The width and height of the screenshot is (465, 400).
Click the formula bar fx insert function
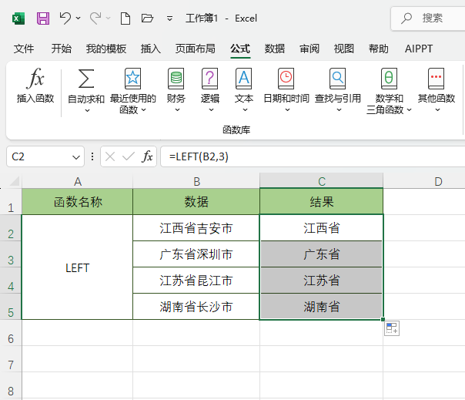point(147,156)
